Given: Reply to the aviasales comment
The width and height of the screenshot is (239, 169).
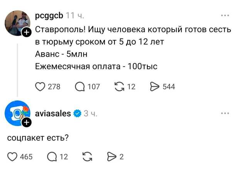Looking at the screenshot, I should 51,156.
